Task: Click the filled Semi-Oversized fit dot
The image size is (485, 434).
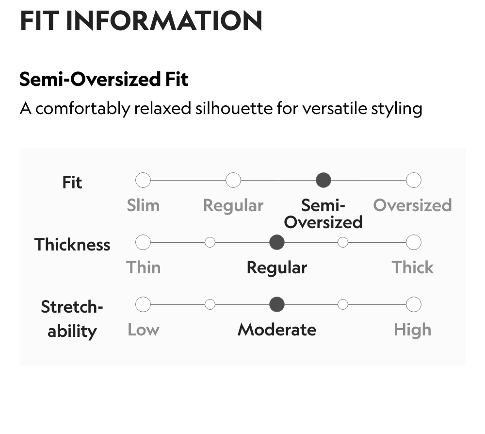Action: pyautogui.click(x=323, y=181)
